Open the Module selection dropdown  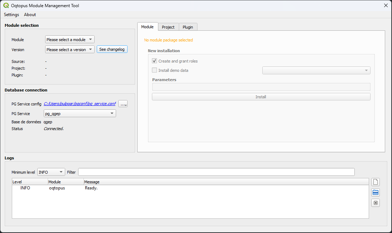point(70,40)
